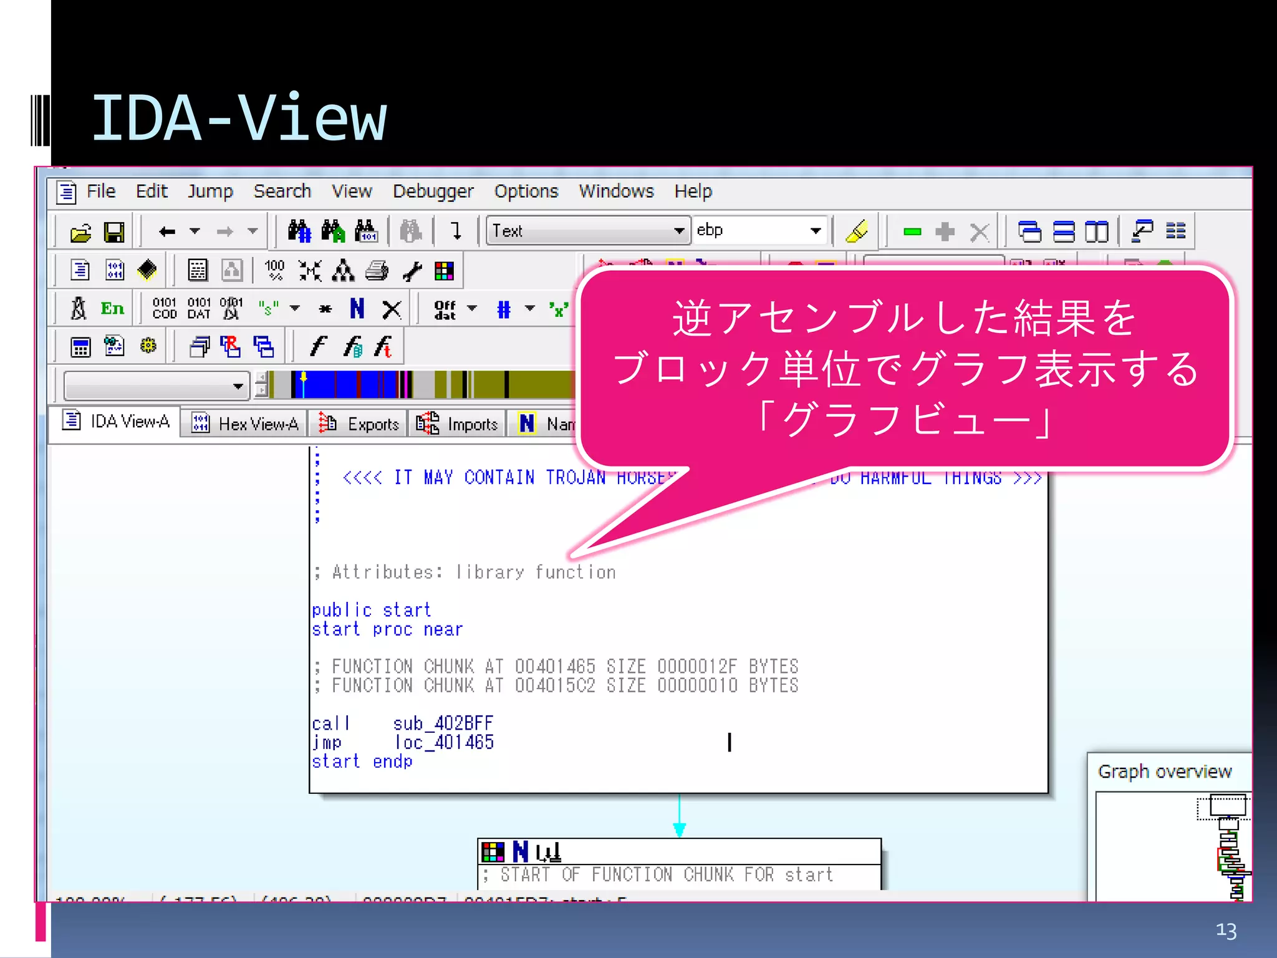Click the blue hash number icon
1277x958 pixels.
(504, 309)
